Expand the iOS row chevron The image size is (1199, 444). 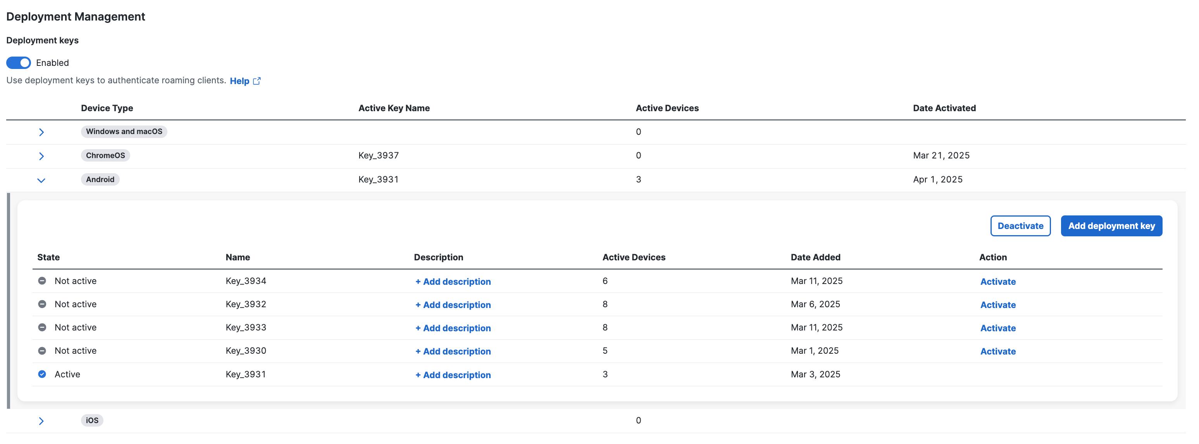click(x=41, y=421)
